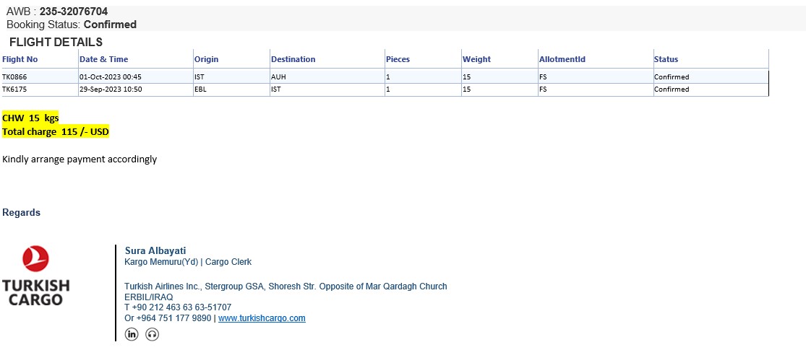Click the headset support icon
The width and height of the screenshot is (806, 350).
[x=152, y=334]
